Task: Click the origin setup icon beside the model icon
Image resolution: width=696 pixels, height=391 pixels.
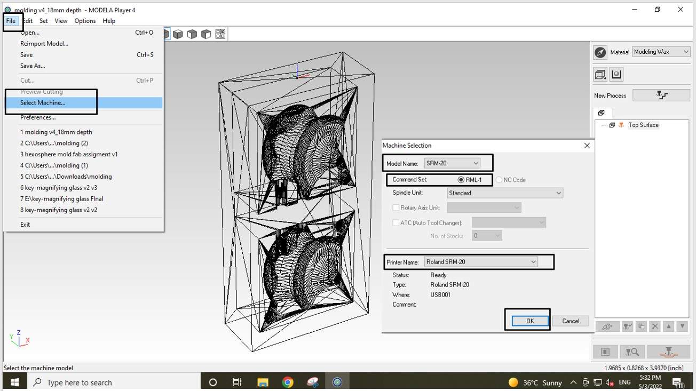Action: click(x=616, y=74)
